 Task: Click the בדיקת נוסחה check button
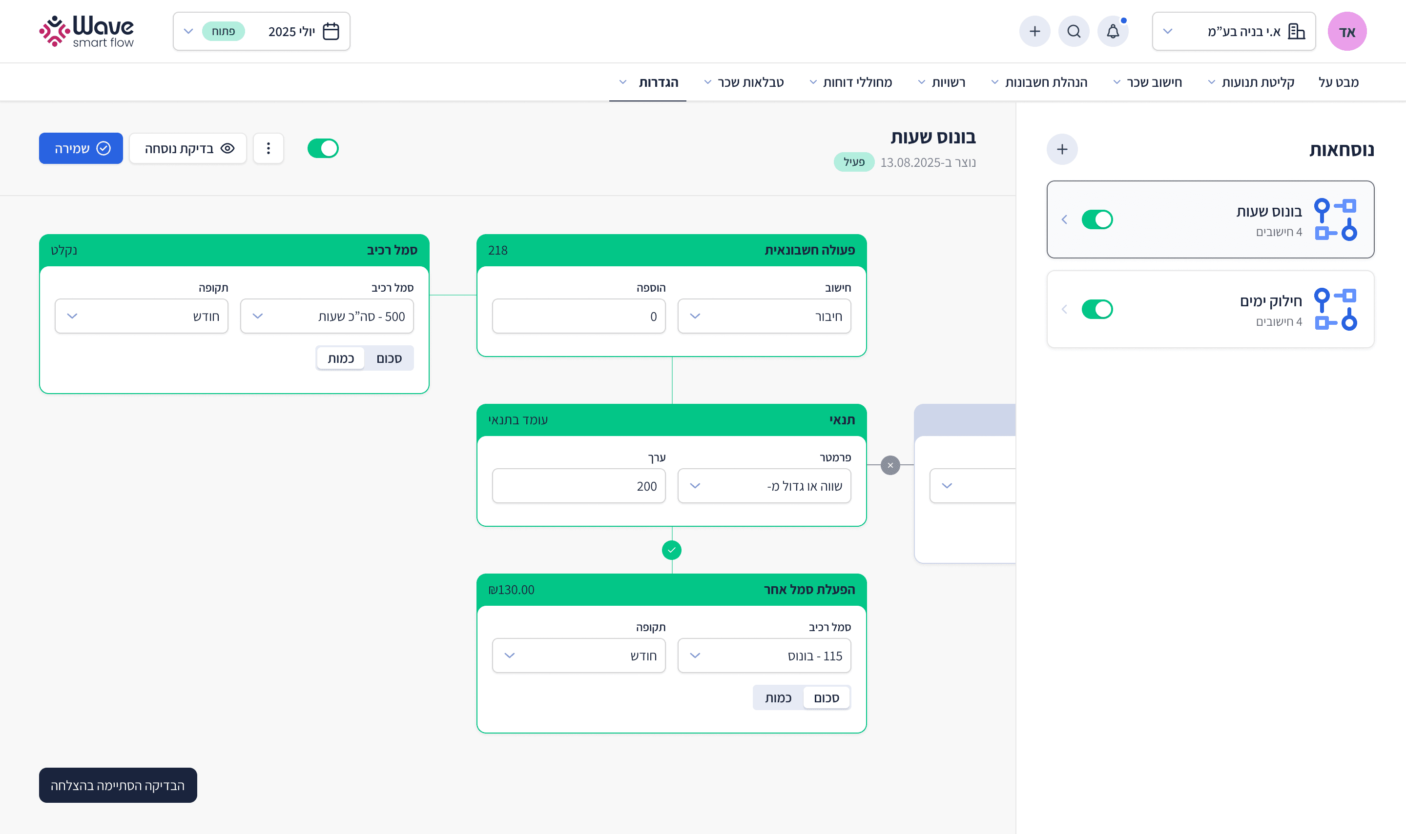tap(188, 148)
